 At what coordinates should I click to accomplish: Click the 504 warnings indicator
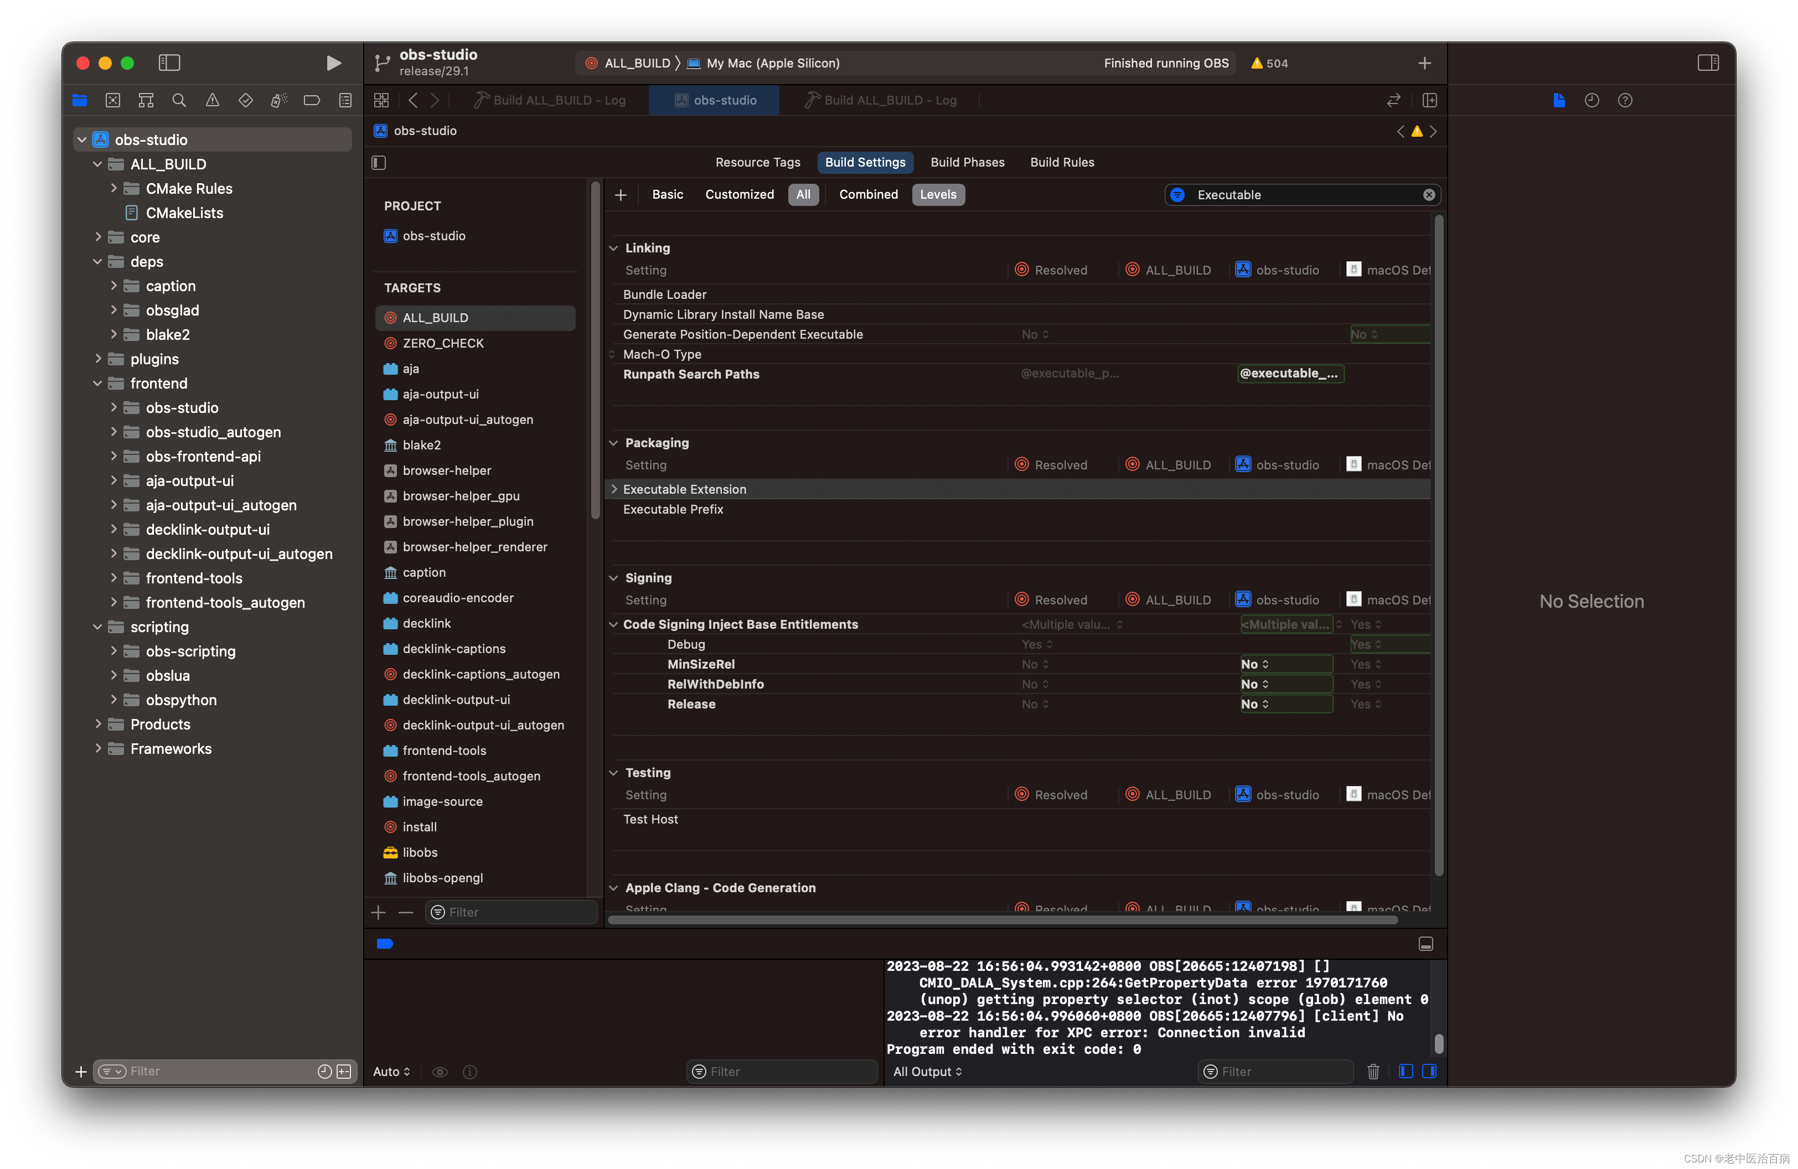[1270, 64]
